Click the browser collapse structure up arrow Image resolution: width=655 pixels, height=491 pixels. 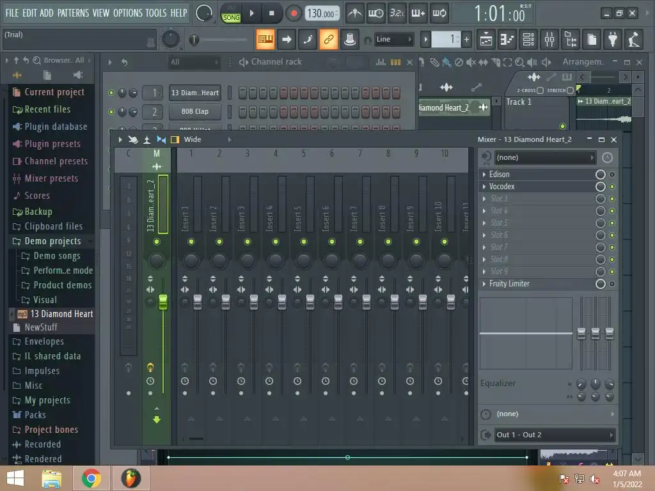(16, 60)
